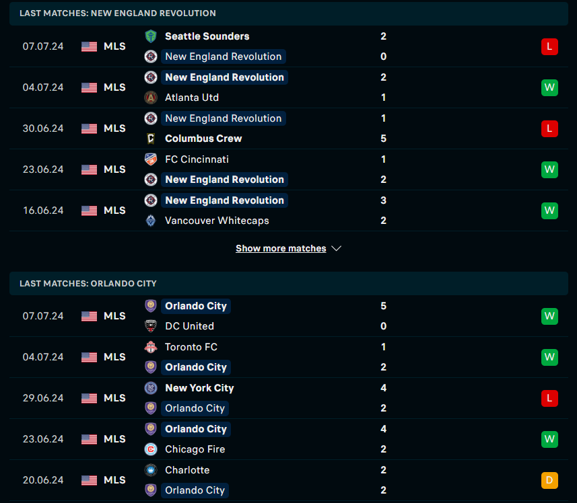Click the date 16.06.24
This screenshot has width=577, height=503.
[43, 210]
